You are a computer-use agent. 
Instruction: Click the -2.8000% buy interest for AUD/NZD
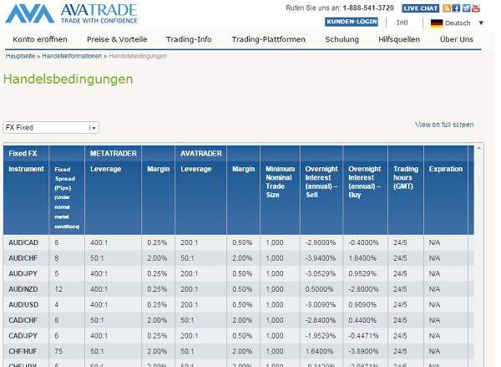(363, 289)
